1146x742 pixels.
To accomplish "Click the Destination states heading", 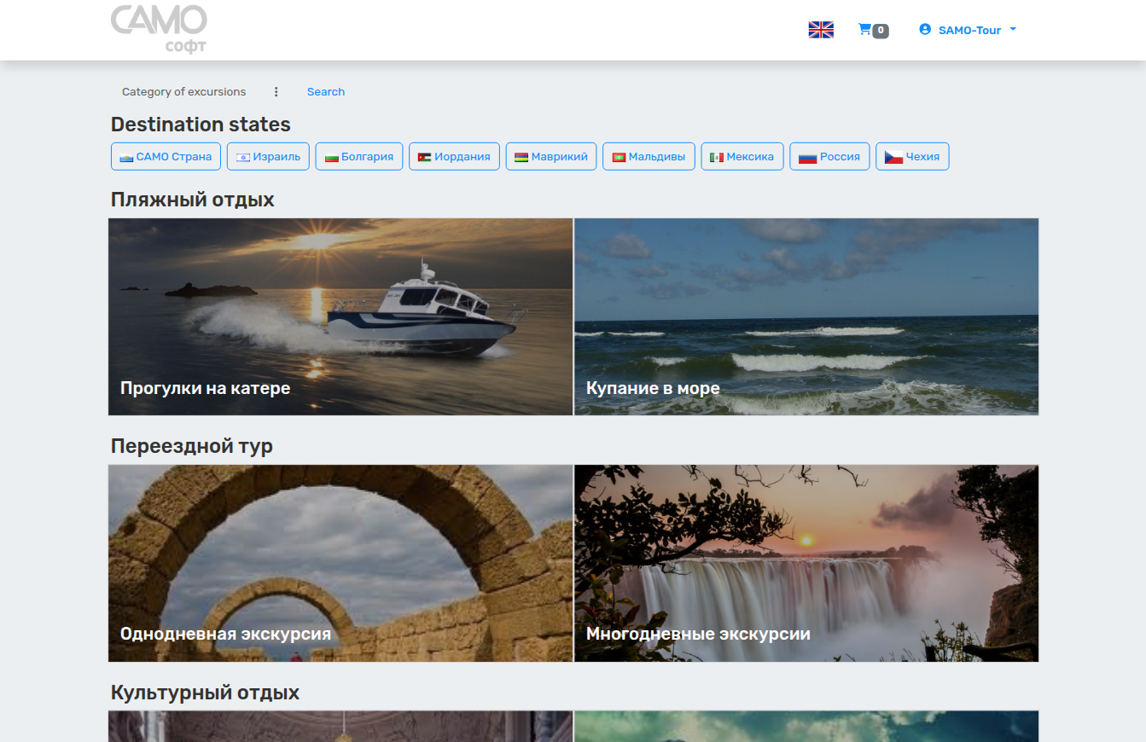I will [x=201, y=125].
